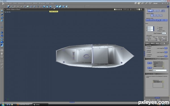
Task: Open the view menu toggle beside Vertex Object title
Action: (x=5, y=10)
